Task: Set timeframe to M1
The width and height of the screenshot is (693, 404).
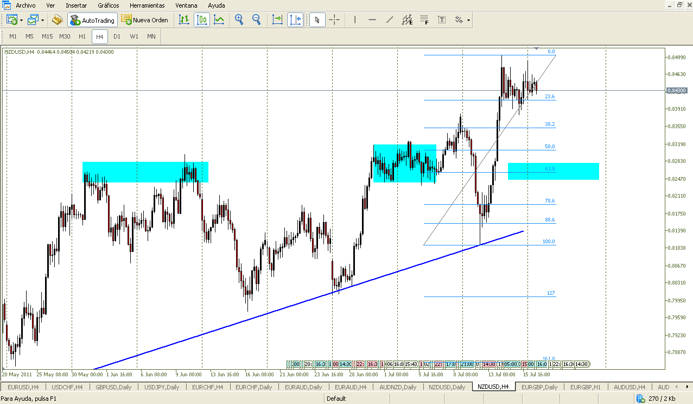Action: [13, 37]
